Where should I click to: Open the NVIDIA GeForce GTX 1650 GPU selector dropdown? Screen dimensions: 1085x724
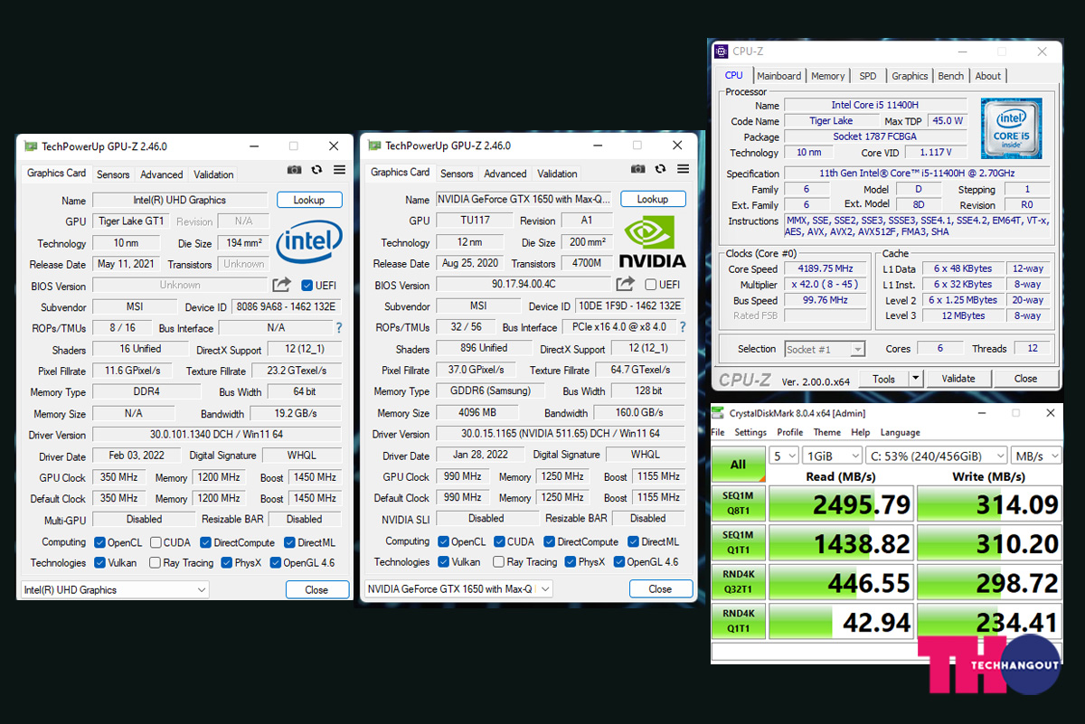(458, 589)
